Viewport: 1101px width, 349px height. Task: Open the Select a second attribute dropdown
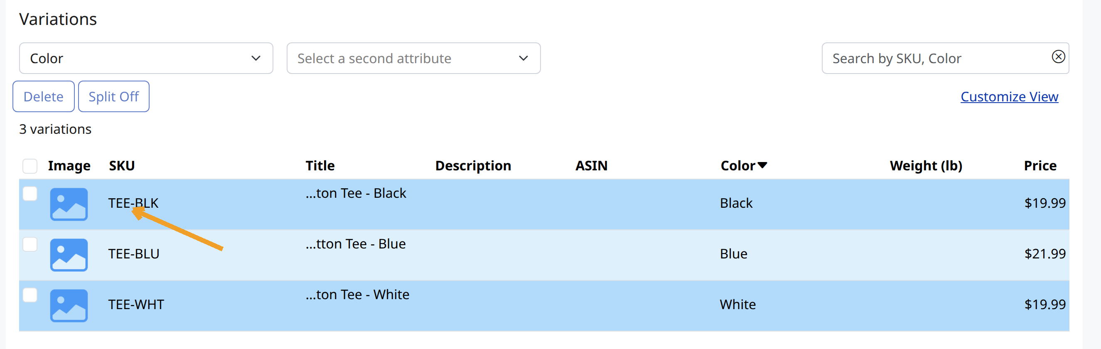(x=413, y=58)
